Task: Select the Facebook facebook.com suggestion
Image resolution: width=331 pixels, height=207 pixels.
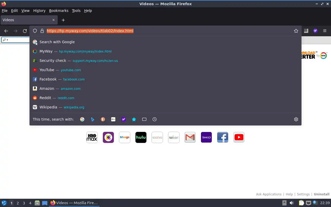Action: (165, 79)
